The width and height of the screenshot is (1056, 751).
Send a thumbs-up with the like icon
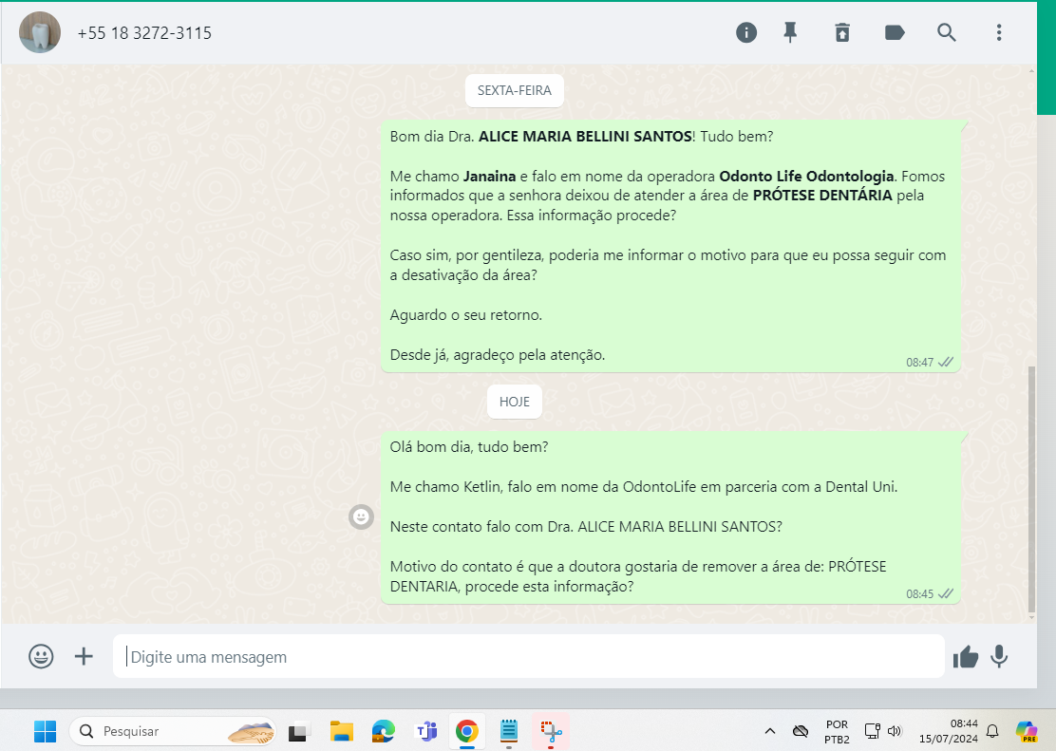pos(966,657)
